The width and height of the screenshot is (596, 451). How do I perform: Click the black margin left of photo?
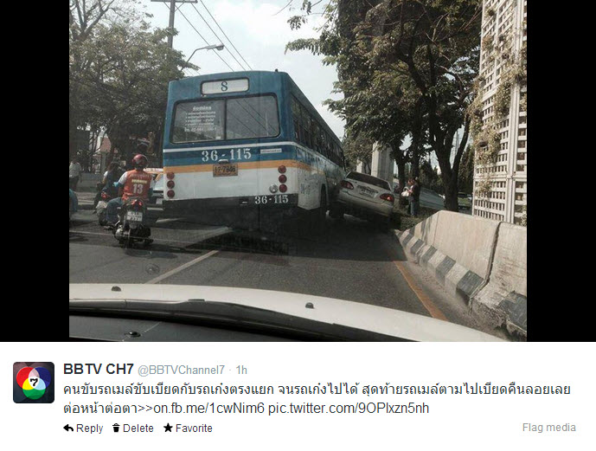35,171
